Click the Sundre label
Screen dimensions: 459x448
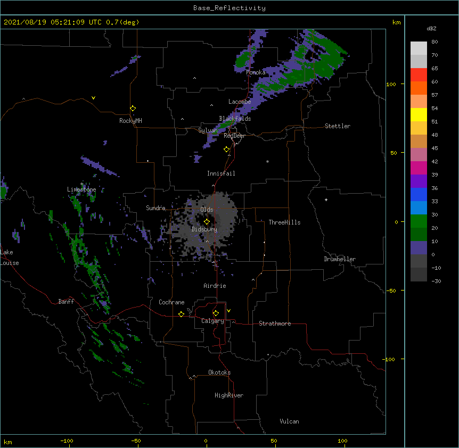click(155, 208)
